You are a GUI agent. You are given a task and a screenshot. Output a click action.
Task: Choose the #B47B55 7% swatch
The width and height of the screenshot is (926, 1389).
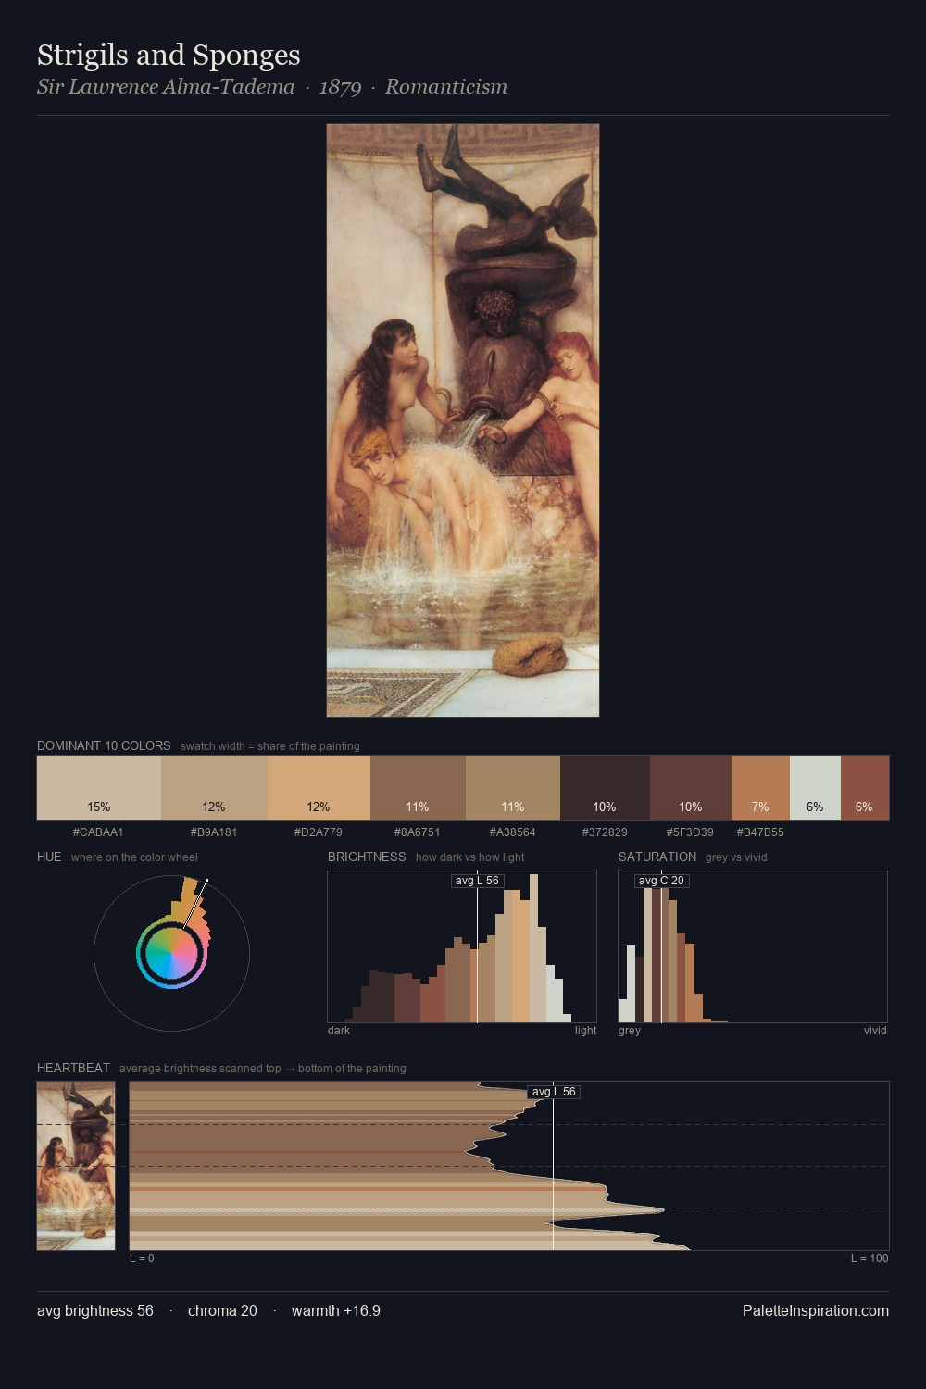tap(760, 788)
